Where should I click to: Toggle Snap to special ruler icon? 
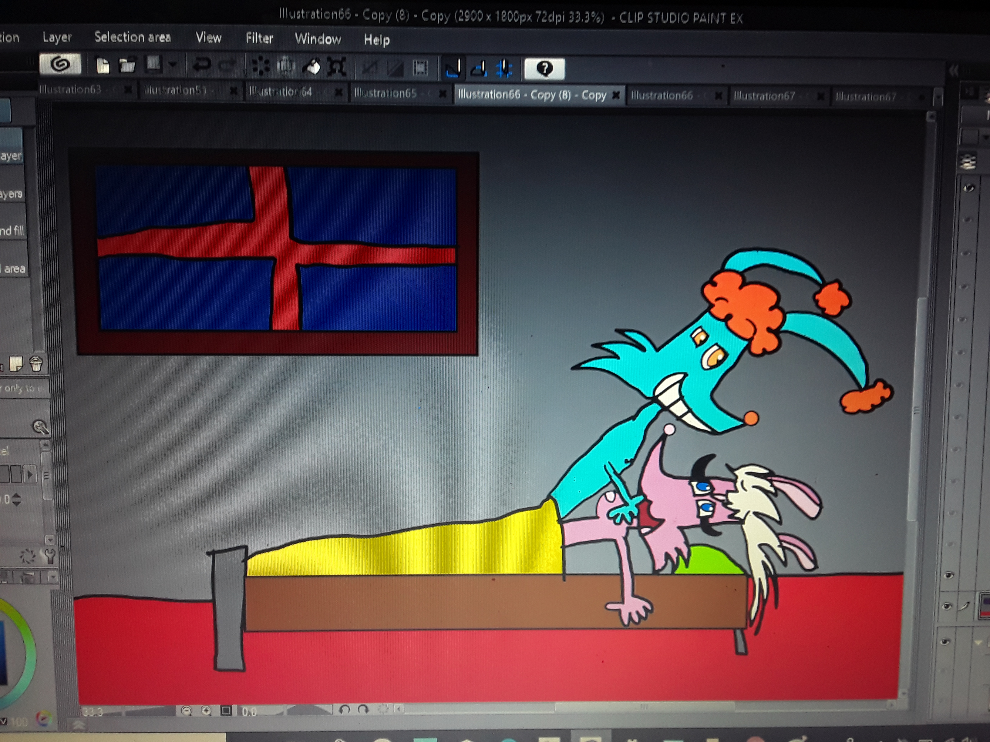[x=479, y=69]
